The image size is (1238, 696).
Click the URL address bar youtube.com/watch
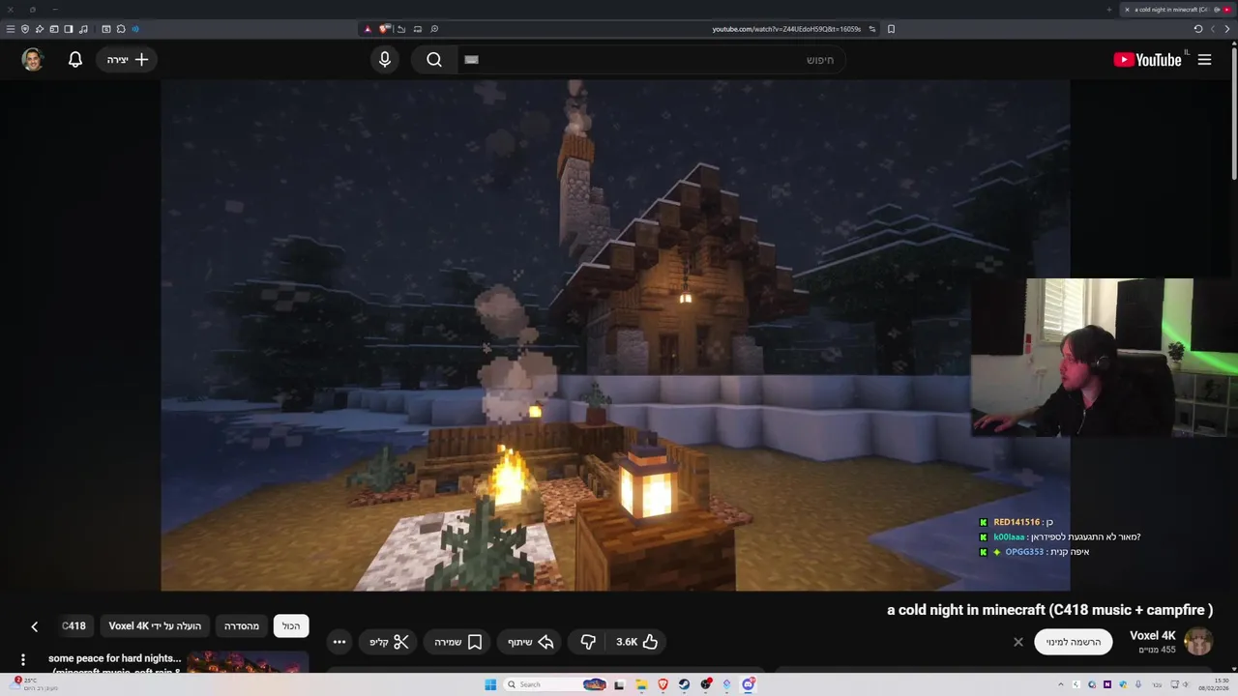(786, 29)
